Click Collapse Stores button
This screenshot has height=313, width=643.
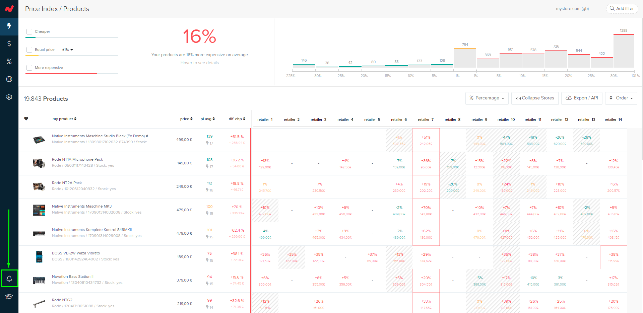click(x=535, y=98)
